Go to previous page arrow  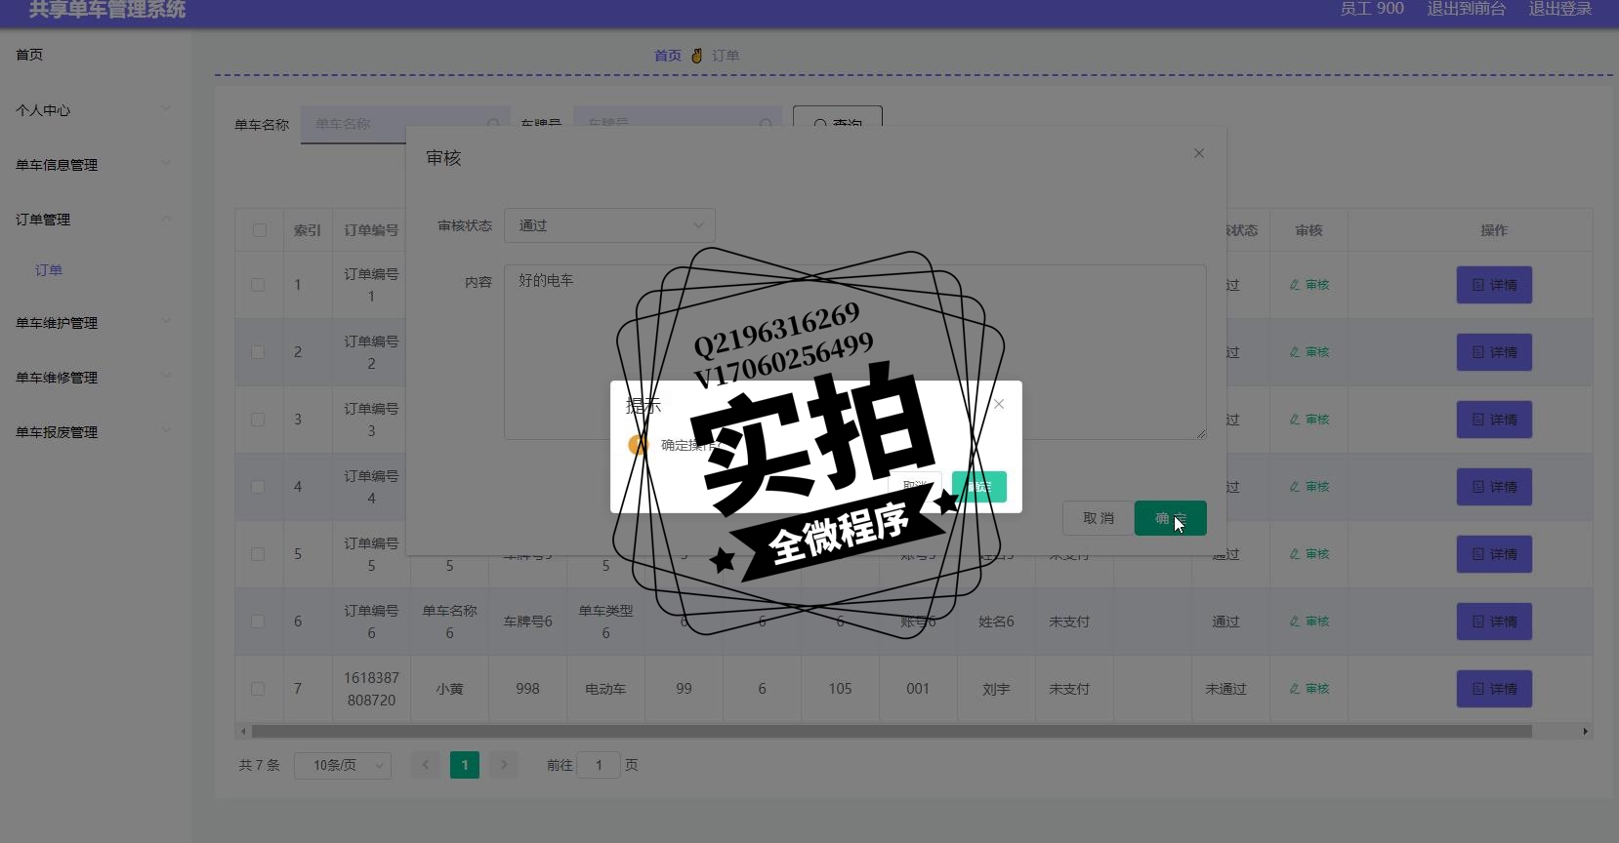coord(426,765)
